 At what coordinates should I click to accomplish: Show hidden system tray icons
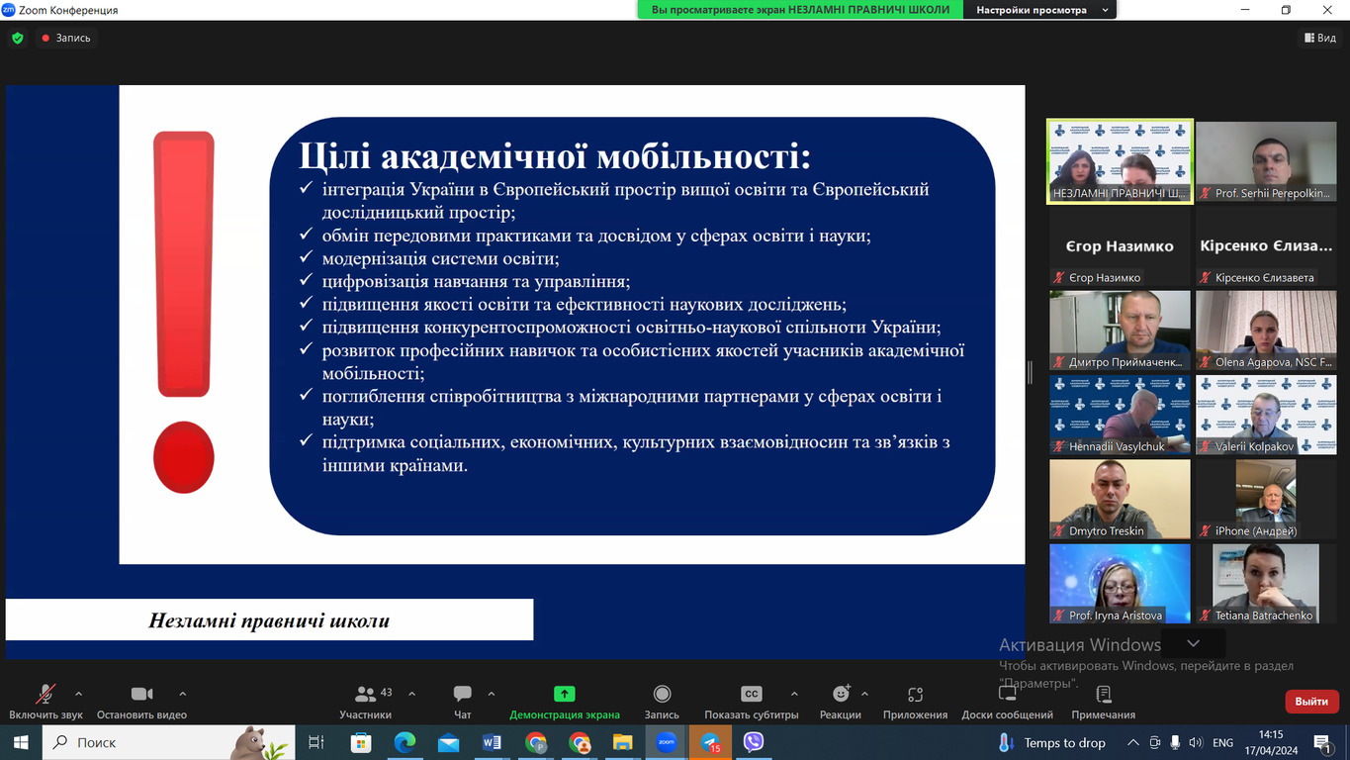point(1133,742)
